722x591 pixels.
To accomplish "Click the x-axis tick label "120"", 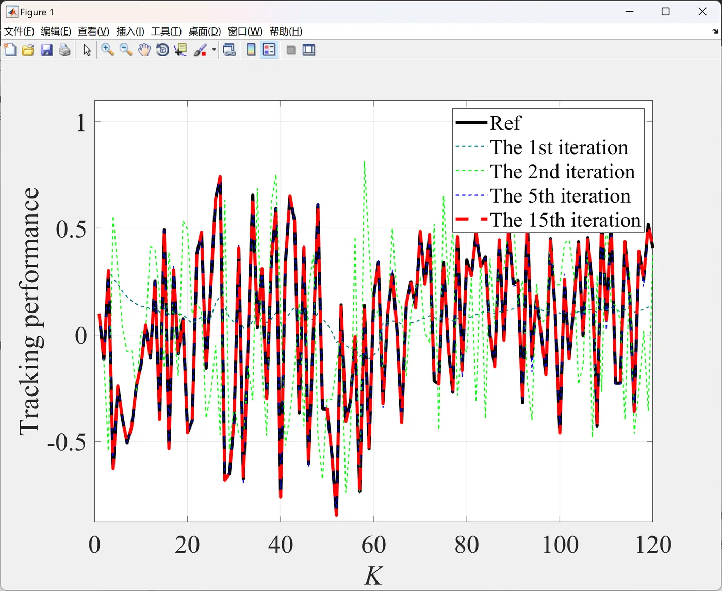I will [x=653, y=545].
